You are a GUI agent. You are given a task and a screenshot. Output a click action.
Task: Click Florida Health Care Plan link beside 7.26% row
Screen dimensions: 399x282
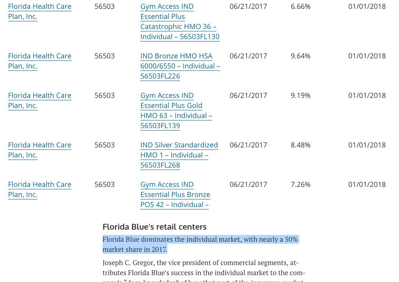coord(40,189)
